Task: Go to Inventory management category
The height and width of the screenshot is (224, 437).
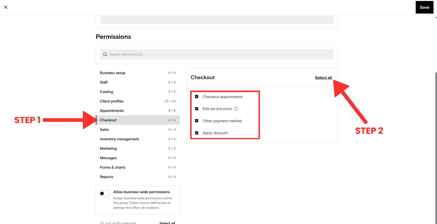Action: tap(119, 139)
